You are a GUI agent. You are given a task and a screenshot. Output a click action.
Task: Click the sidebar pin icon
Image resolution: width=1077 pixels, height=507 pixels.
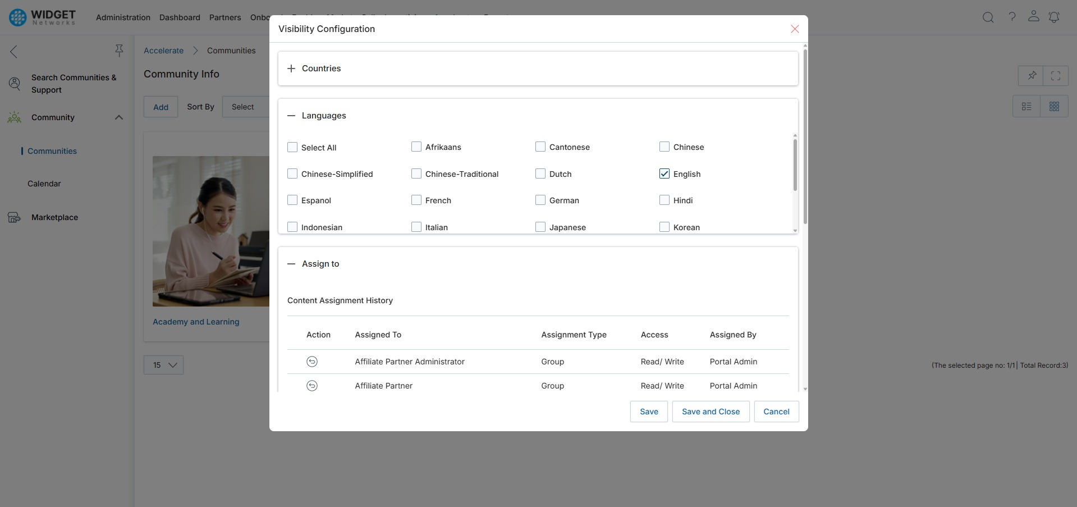(x=119, y=51)
